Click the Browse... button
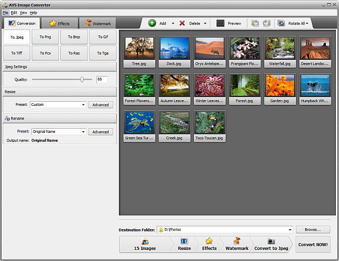 (x=313, y=230)
